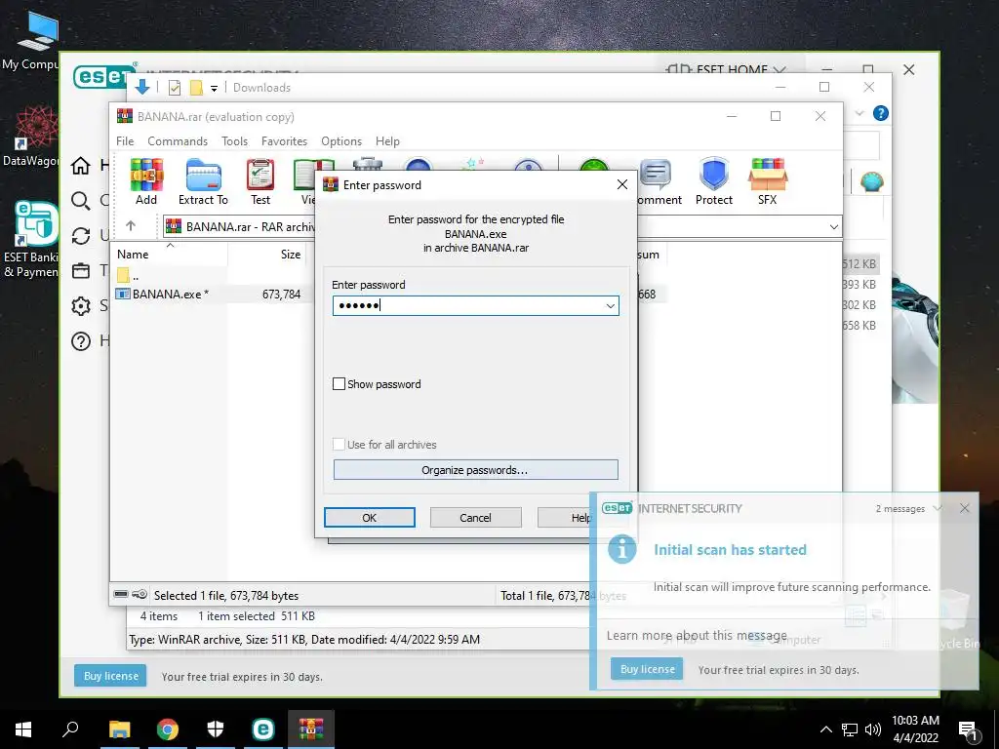Click Buy license in ESET main window
The height and width of the screenshot is (749, 999).
tap(111, 676)
